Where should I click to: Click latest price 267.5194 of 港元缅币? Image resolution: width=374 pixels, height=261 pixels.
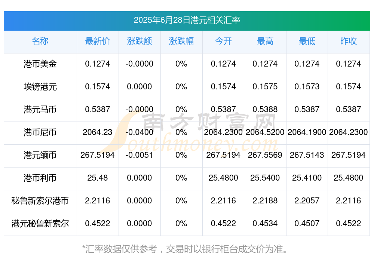[97, 155]
